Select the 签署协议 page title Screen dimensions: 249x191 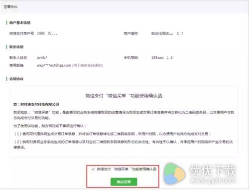tap(10, 6)
